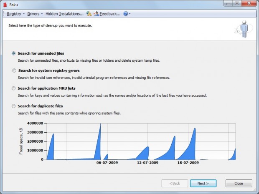The image size is (259, 194).
Task: Click the Next button
Action: point(203,183)
